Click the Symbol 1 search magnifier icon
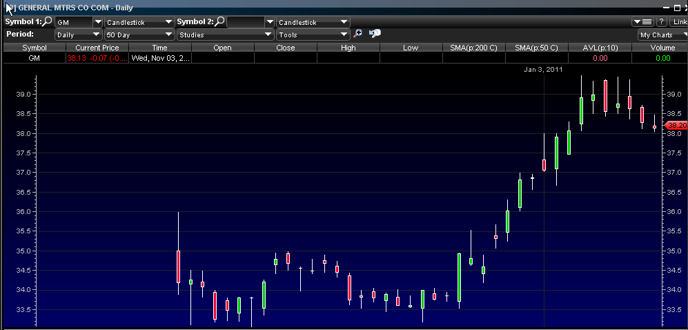Viewport: 688px width, 330px height. pos(48,21)
